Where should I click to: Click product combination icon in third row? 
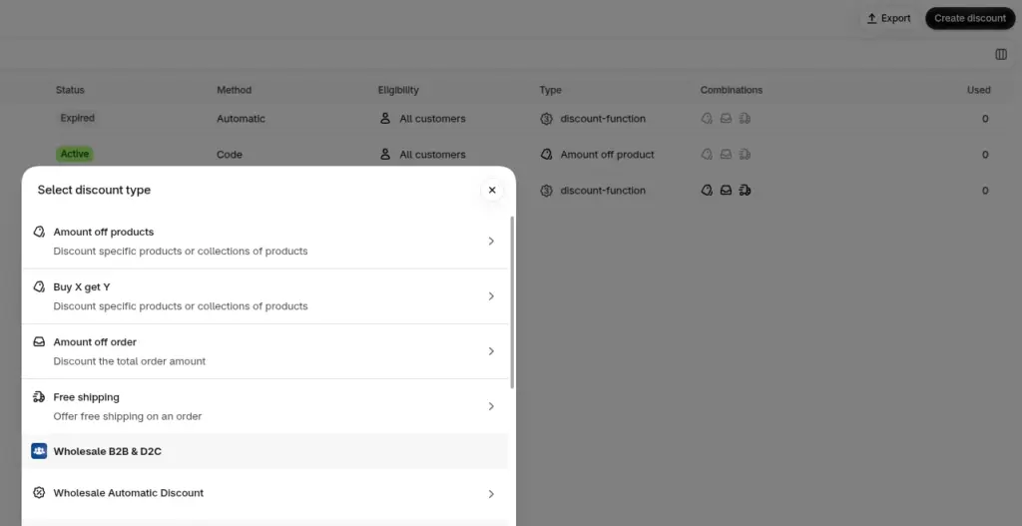[x=707, y=191]
